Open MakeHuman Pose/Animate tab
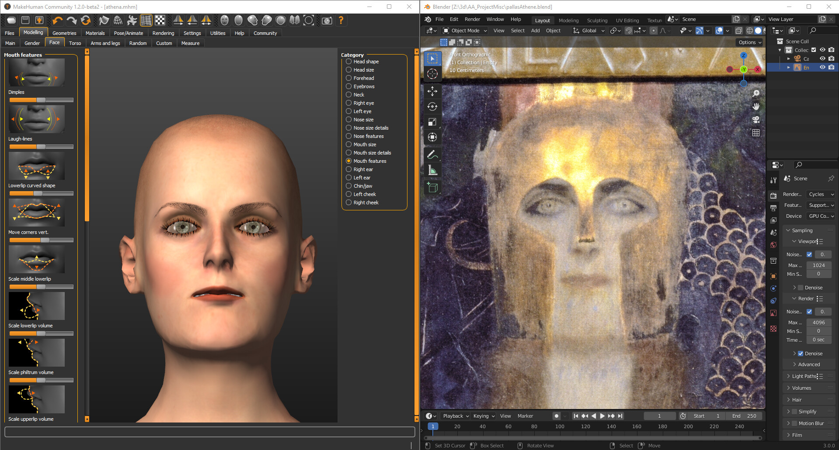This screenshot has height=450, width=839. coord(129,33)
